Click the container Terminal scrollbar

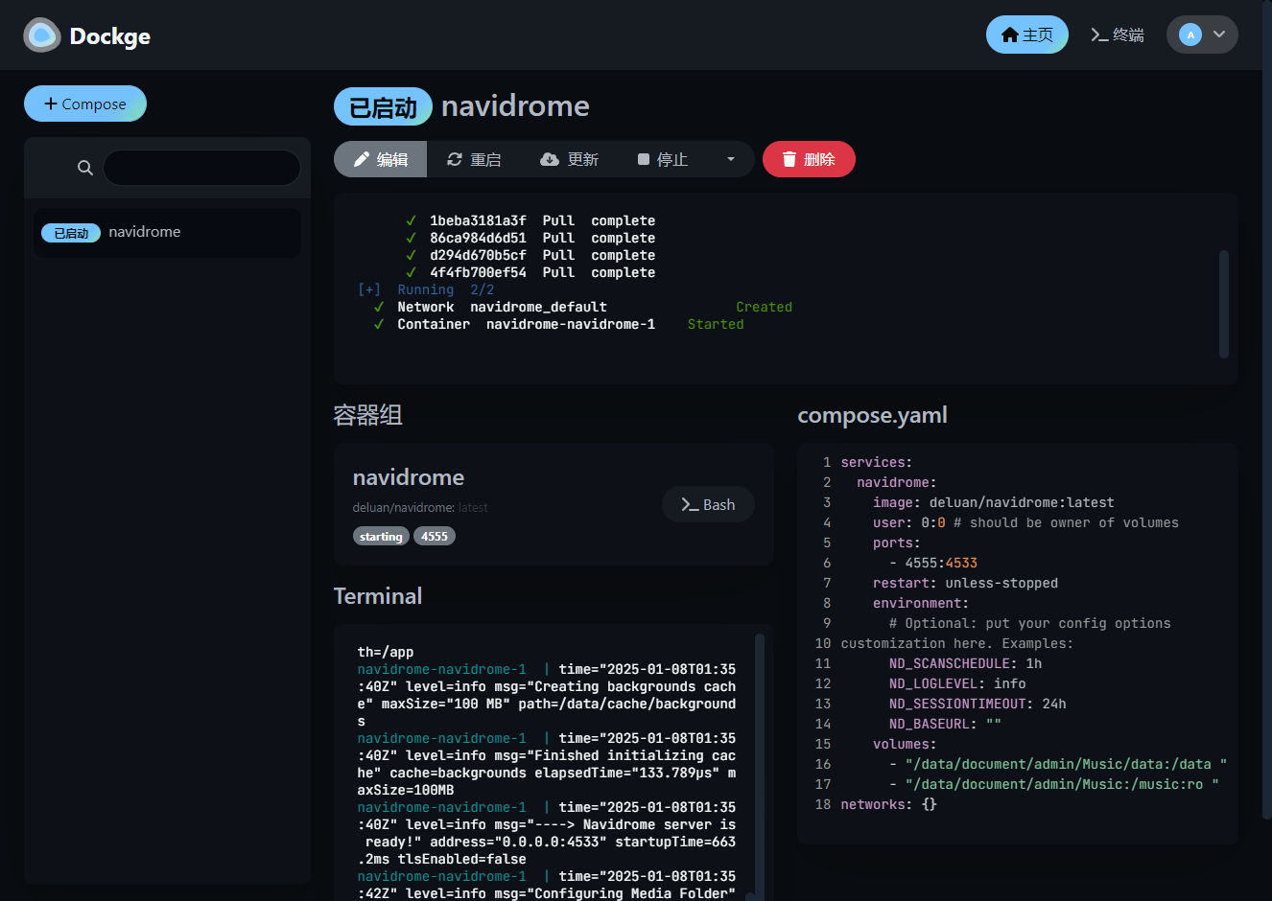click(x=760, y=762)
